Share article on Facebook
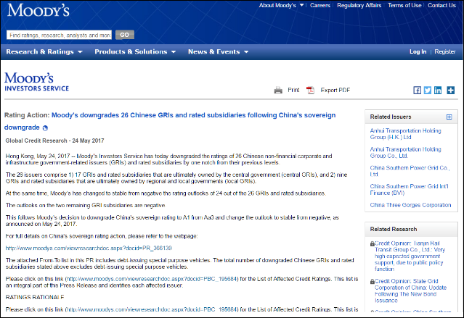 pos(417,91)
